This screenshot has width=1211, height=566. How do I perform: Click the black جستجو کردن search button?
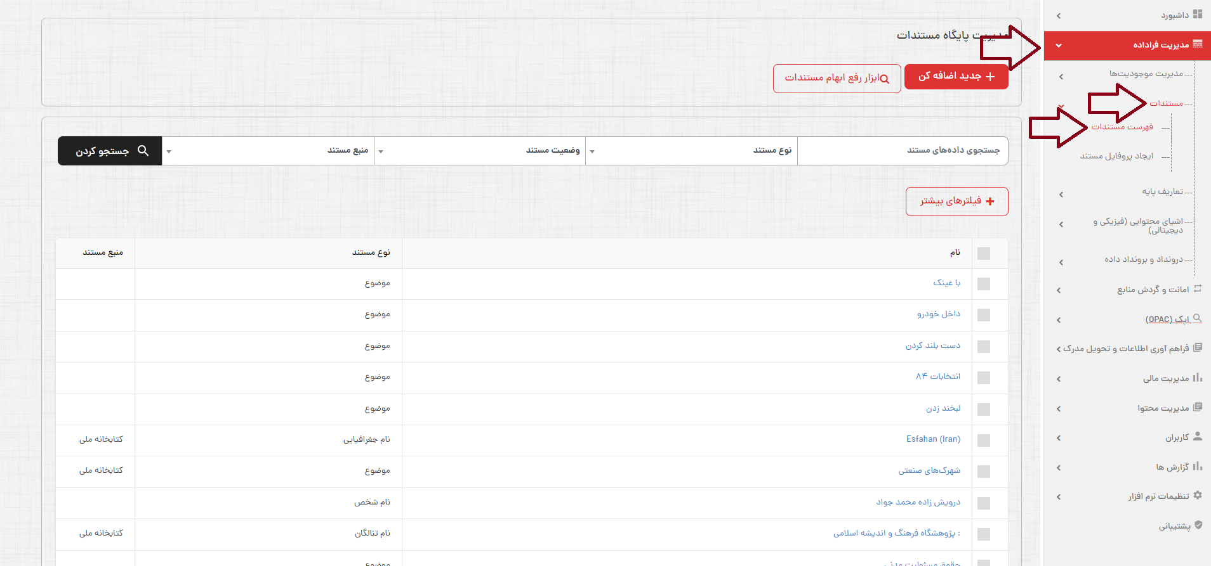[110, 151]
